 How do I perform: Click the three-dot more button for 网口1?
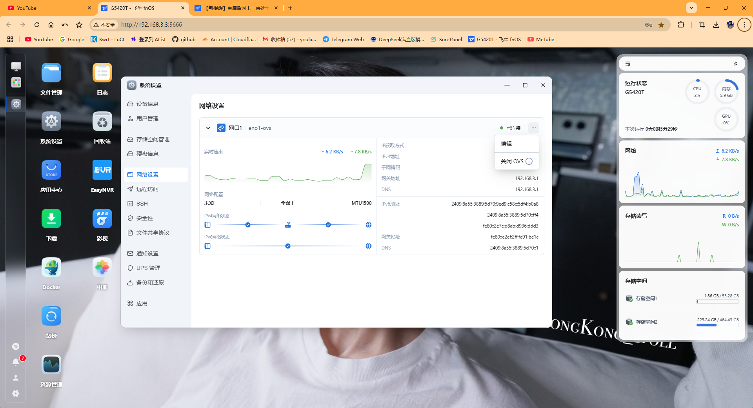(533, 128)
